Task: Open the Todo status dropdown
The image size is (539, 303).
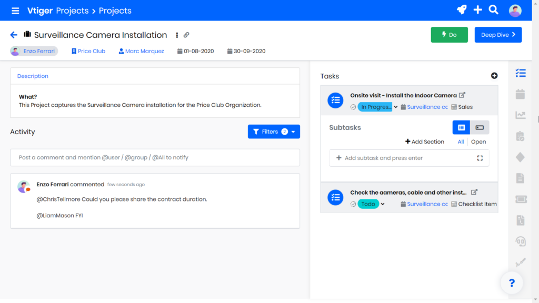Action: click(x=383, y=204)
